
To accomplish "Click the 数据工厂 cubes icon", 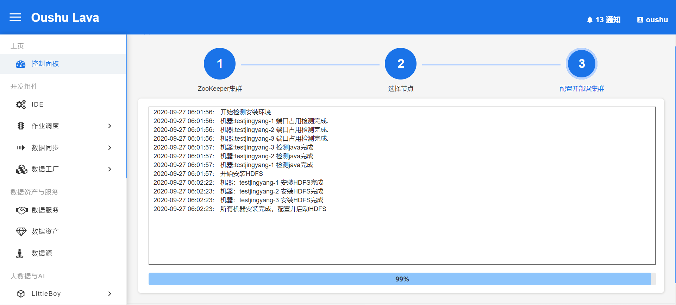I will click(x=21, y=169).
